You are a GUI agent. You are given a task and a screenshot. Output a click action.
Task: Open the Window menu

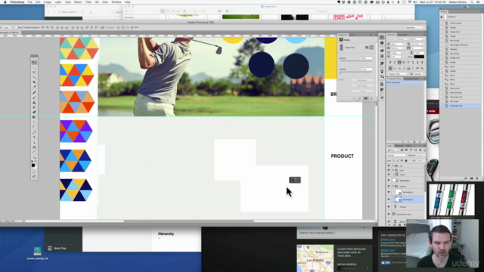tap(116, 2)
